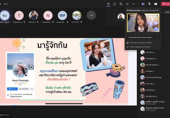170x118 pixels.
Task: Open More background effects
Action: pos(139,47)
